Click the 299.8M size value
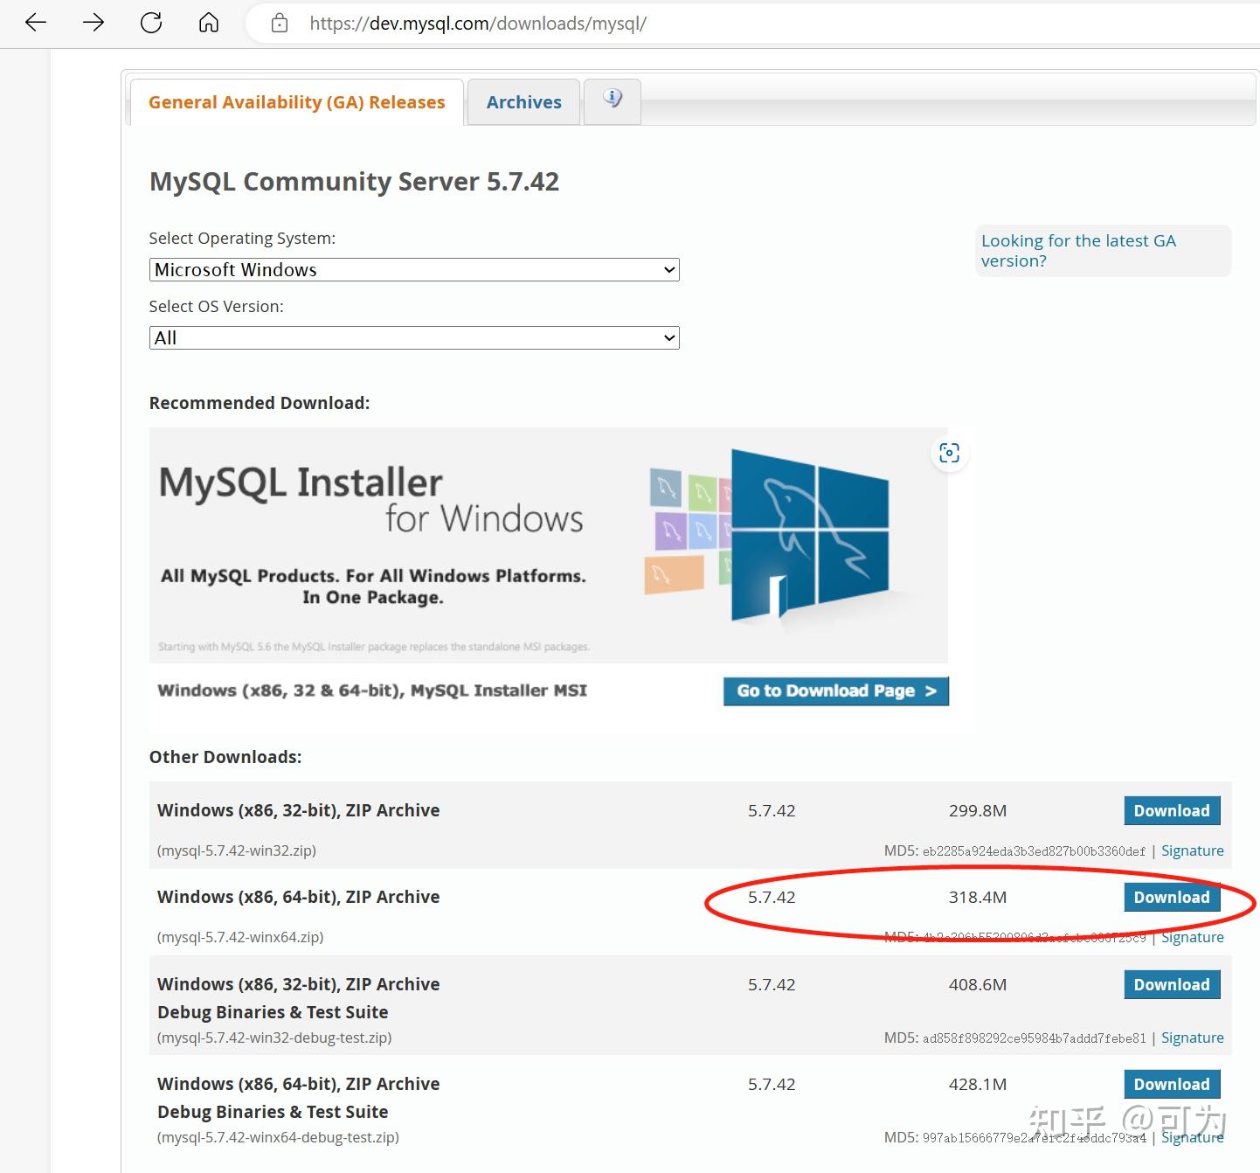Screen dimensions: 1260x1173 978,810
